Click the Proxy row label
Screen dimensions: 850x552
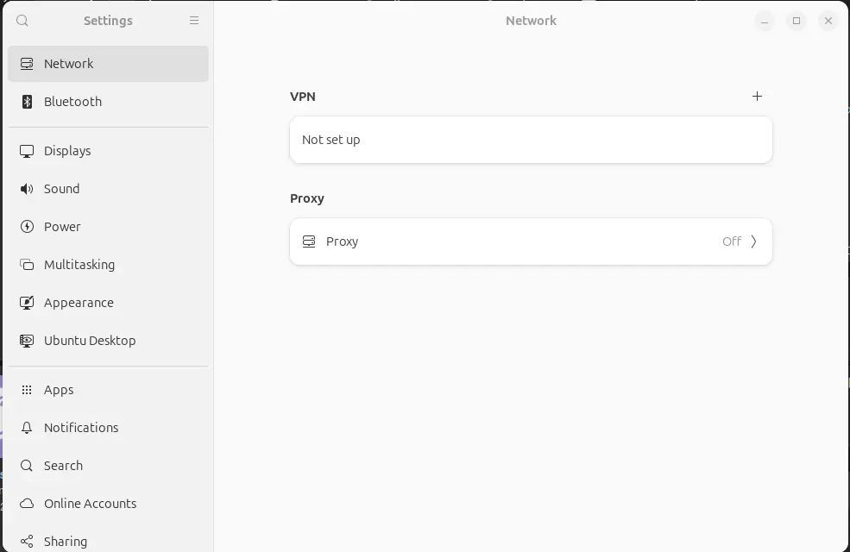coord(342,241)
